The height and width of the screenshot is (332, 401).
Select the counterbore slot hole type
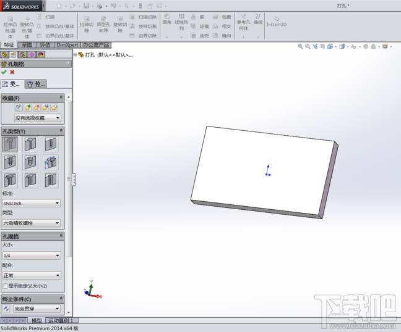tap(11, 180)
